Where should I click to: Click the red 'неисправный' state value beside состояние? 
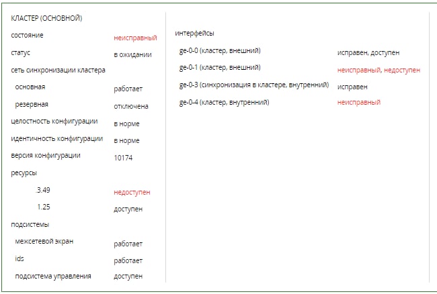coord(135,38)
